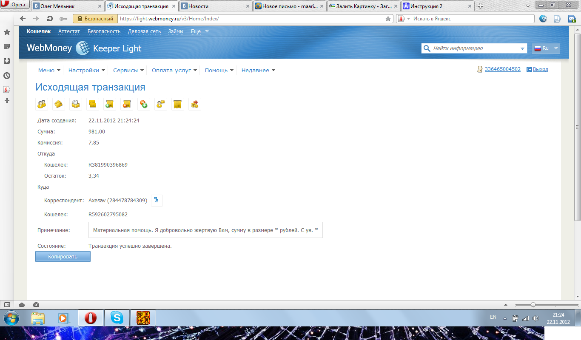Open the Аттестат top navigation link
The width and height of the screenshot is (581, 340).
(69, 31)
